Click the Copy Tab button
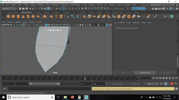 (x=166, y=73)
